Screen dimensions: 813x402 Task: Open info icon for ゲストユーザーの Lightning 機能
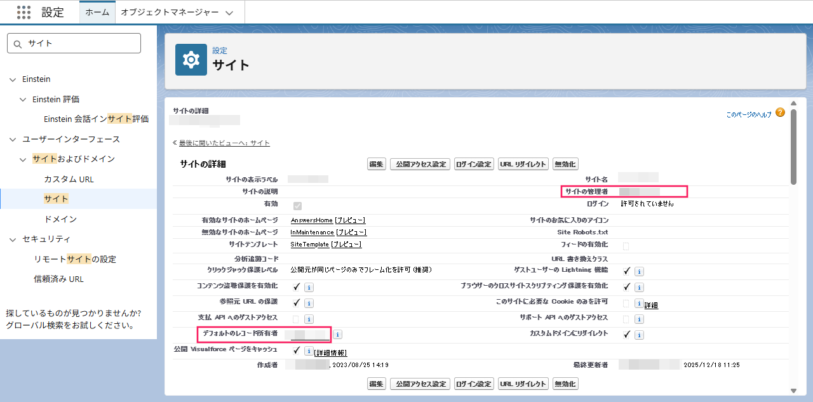point(639,271)
